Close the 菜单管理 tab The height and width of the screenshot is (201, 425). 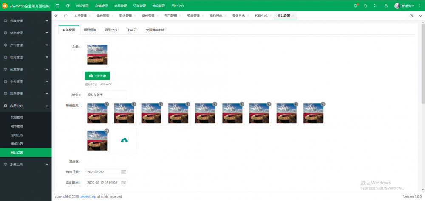coord(202,16)
